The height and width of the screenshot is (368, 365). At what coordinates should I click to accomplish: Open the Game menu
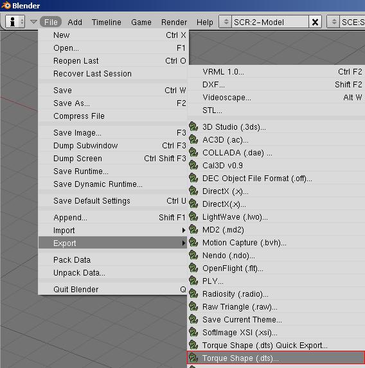tap(141, 22)
